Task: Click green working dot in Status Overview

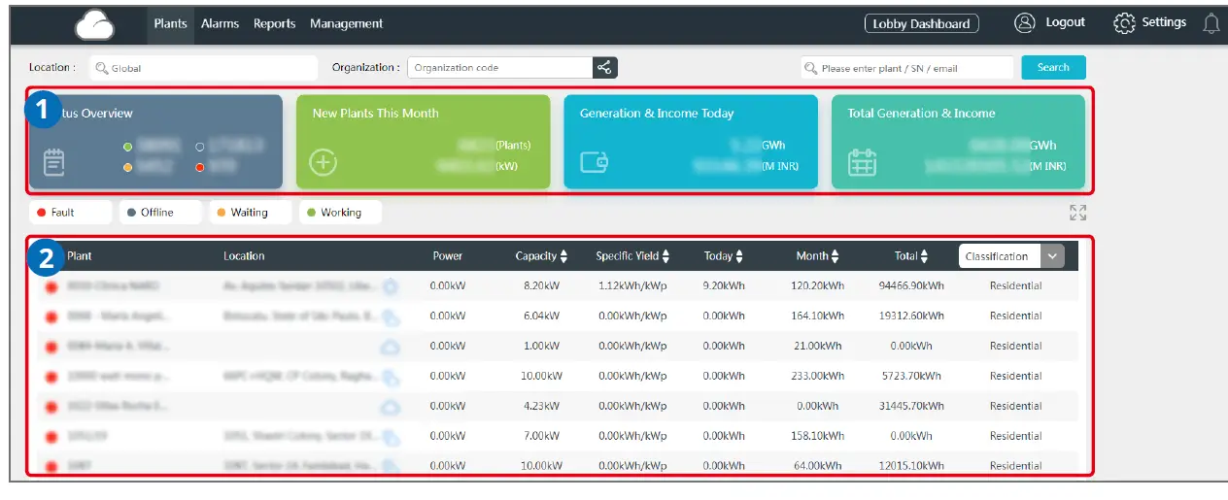Action: click(x=127, y=148)
